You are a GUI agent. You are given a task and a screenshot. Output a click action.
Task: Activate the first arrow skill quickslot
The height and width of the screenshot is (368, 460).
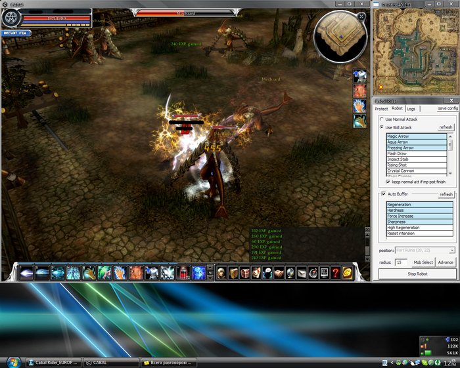pyautogui.click(x=26, y=273)
